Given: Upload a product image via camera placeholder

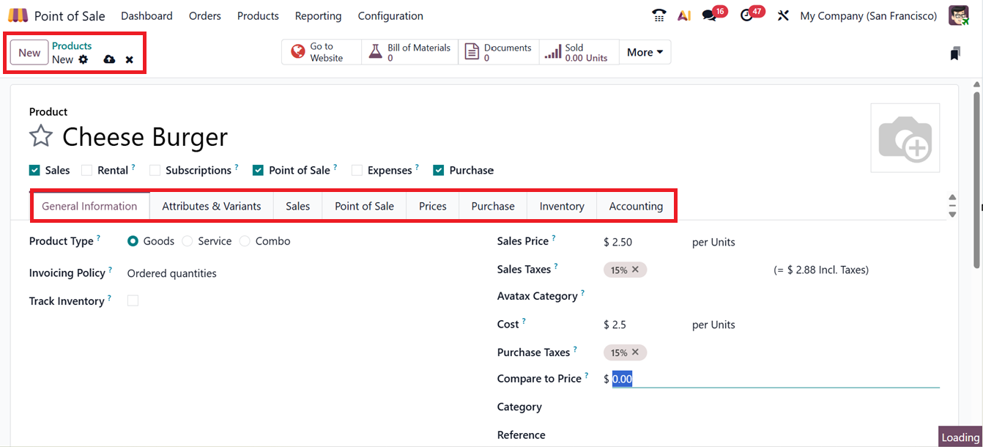Looking at the screenshot, I should coord(905,138).
